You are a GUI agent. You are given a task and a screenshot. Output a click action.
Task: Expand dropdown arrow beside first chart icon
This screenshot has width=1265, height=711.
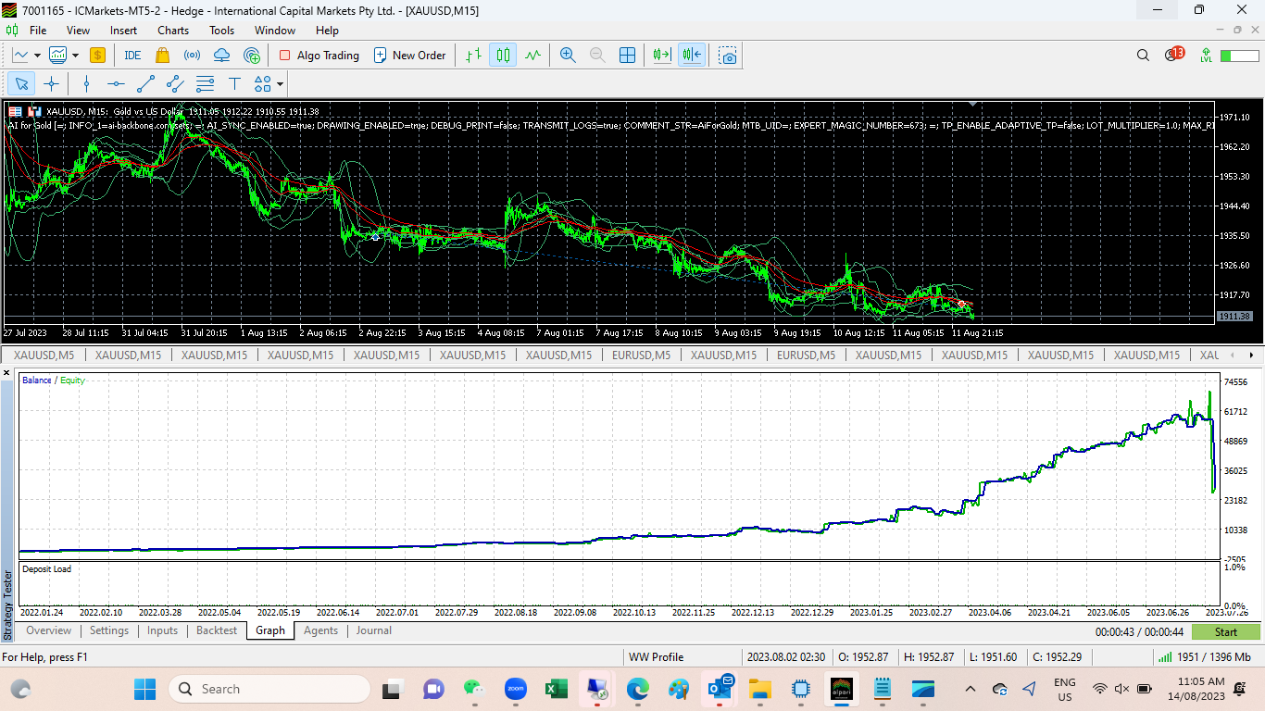[37, 56]
